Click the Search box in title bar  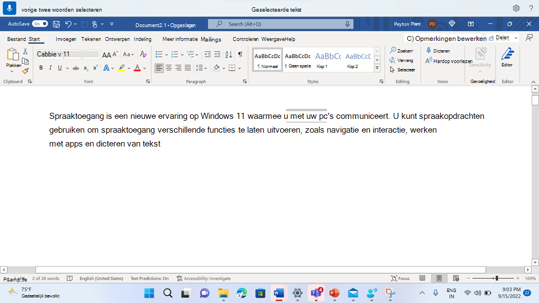coord(280,24)
